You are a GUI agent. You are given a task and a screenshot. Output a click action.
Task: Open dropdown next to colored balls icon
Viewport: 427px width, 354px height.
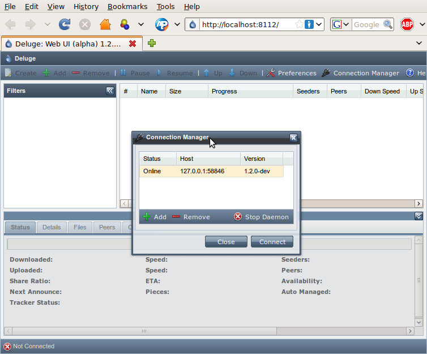pyautogui.click(x=141, y=24)
